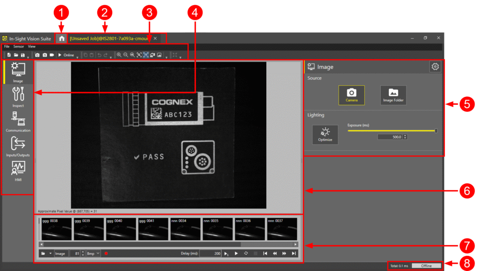Select the ggg 0040 filmstrip thumbnail

[x=120, y=228]
